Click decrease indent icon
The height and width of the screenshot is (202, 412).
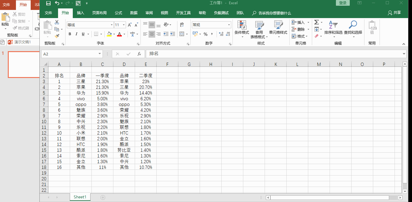(x=166, y=34)
